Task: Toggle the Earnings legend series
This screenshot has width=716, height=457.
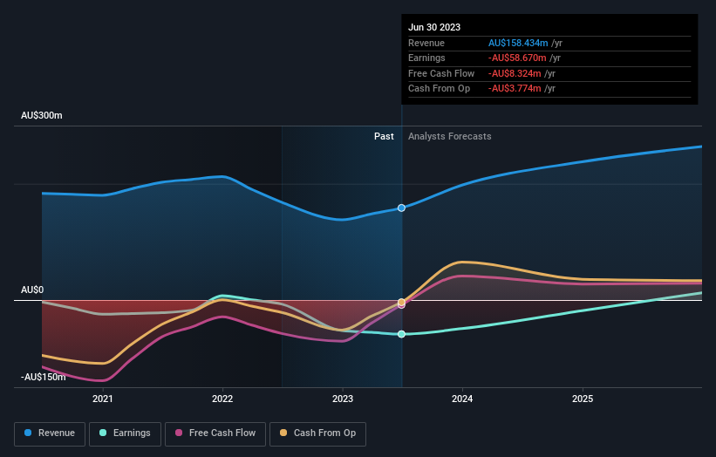Action: tap(125, 433)
